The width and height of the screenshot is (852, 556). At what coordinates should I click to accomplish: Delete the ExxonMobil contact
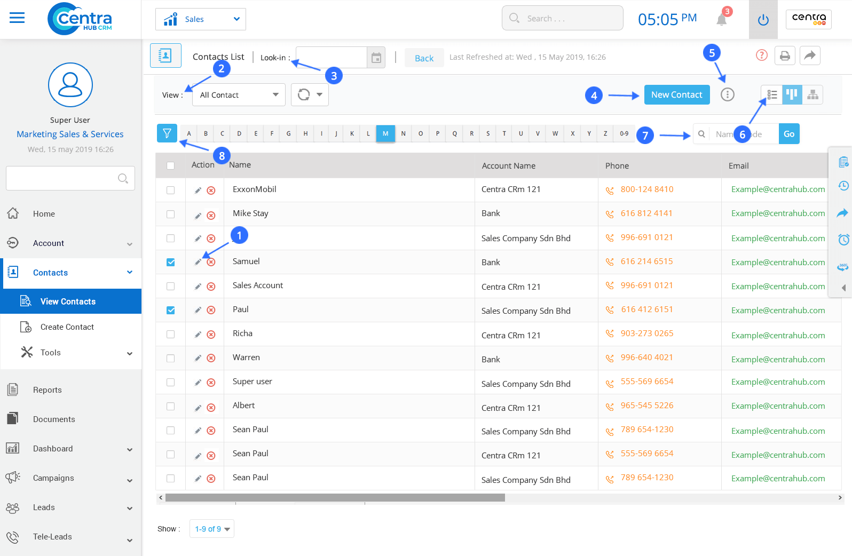pyautogui.click(x=211, y=190)
